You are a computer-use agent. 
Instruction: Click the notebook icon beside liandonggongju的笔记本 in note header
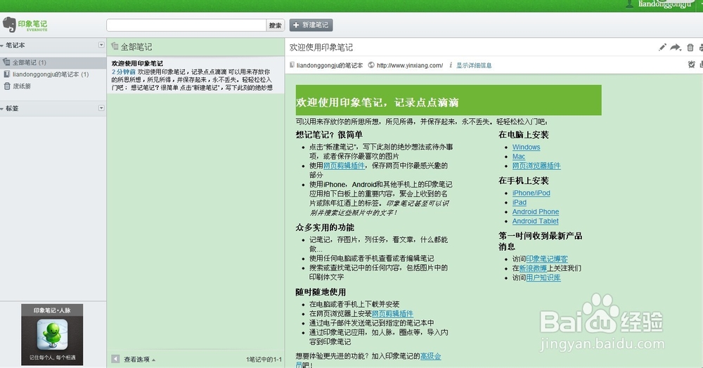click(292, 65)
